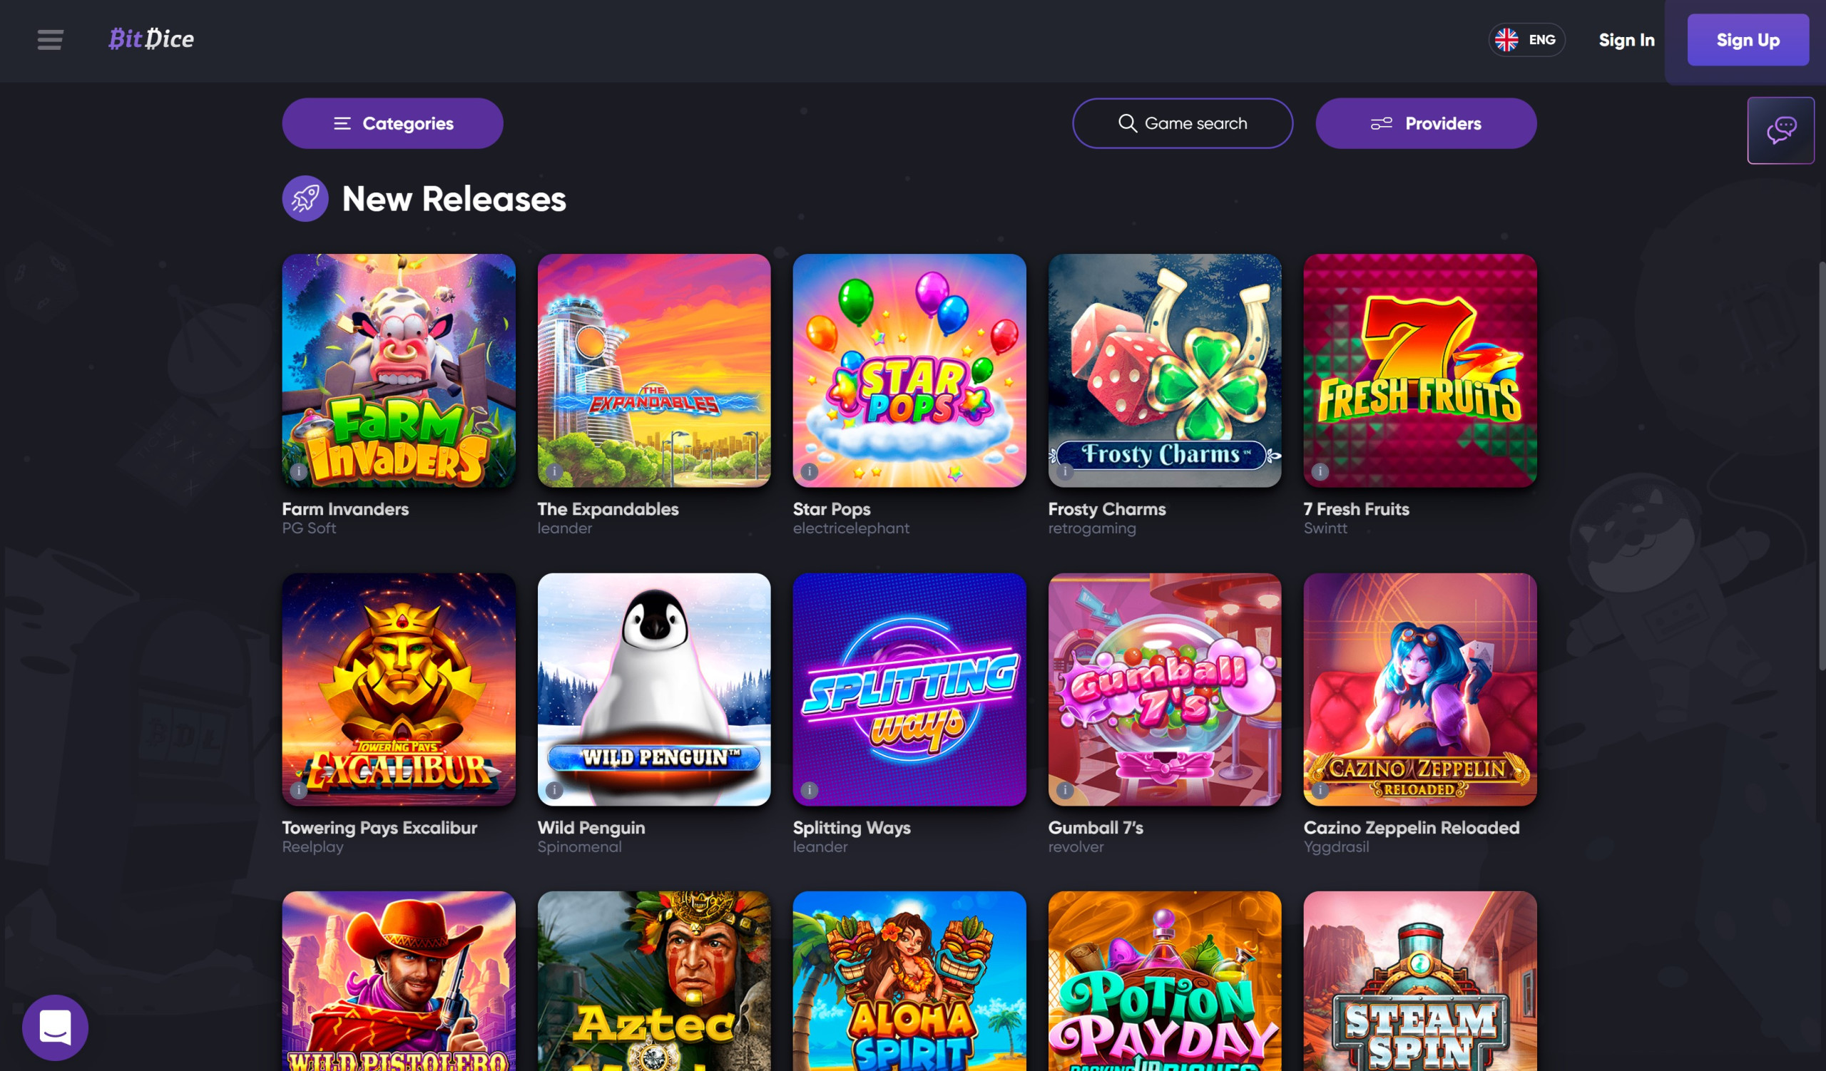The image size is (1826, 1071).
Task: Open the hamburger navigation menu
Action: [x=50, y=40]
